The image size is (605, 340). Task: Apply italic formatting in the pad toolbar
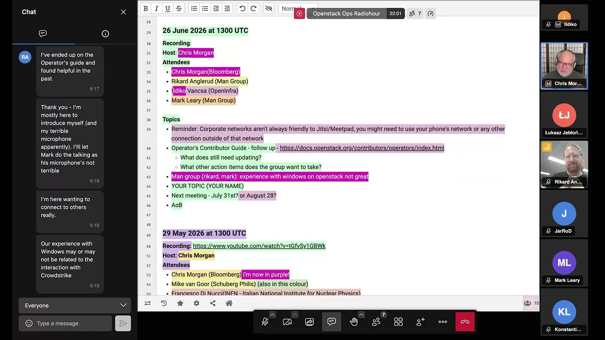pos(156,8)
